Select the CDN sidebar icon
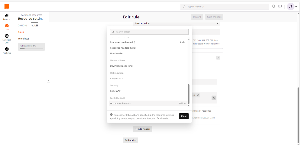 coord(7,27)
